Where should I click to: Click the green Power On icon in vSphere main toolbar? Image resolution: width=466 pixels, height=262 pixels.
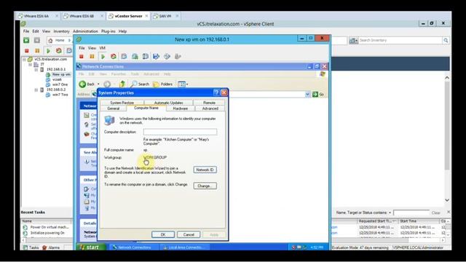[x=48, y=51]
